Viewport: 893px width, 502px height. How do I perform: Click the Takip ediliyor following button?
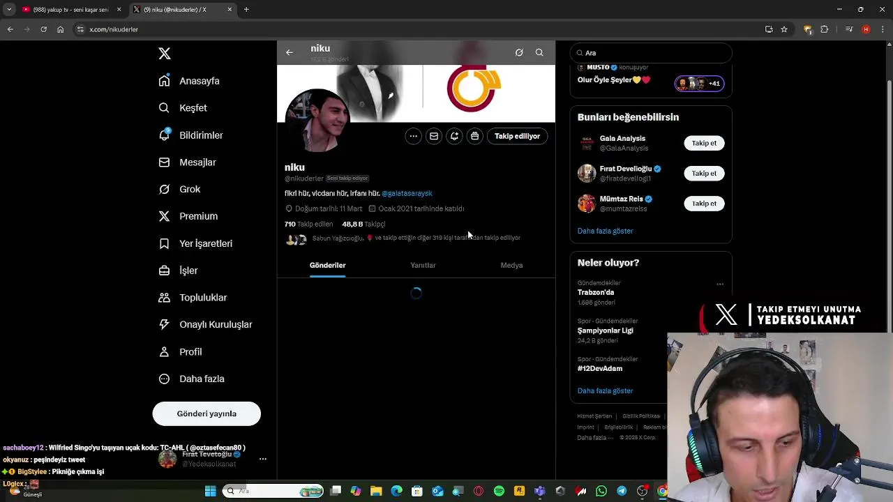click(517, 136)
